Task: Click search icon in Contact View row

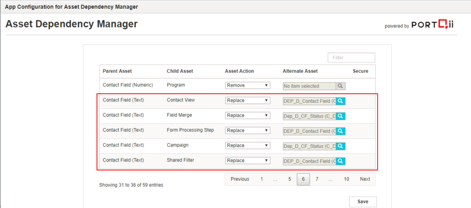Action: [x=340, y=101]
